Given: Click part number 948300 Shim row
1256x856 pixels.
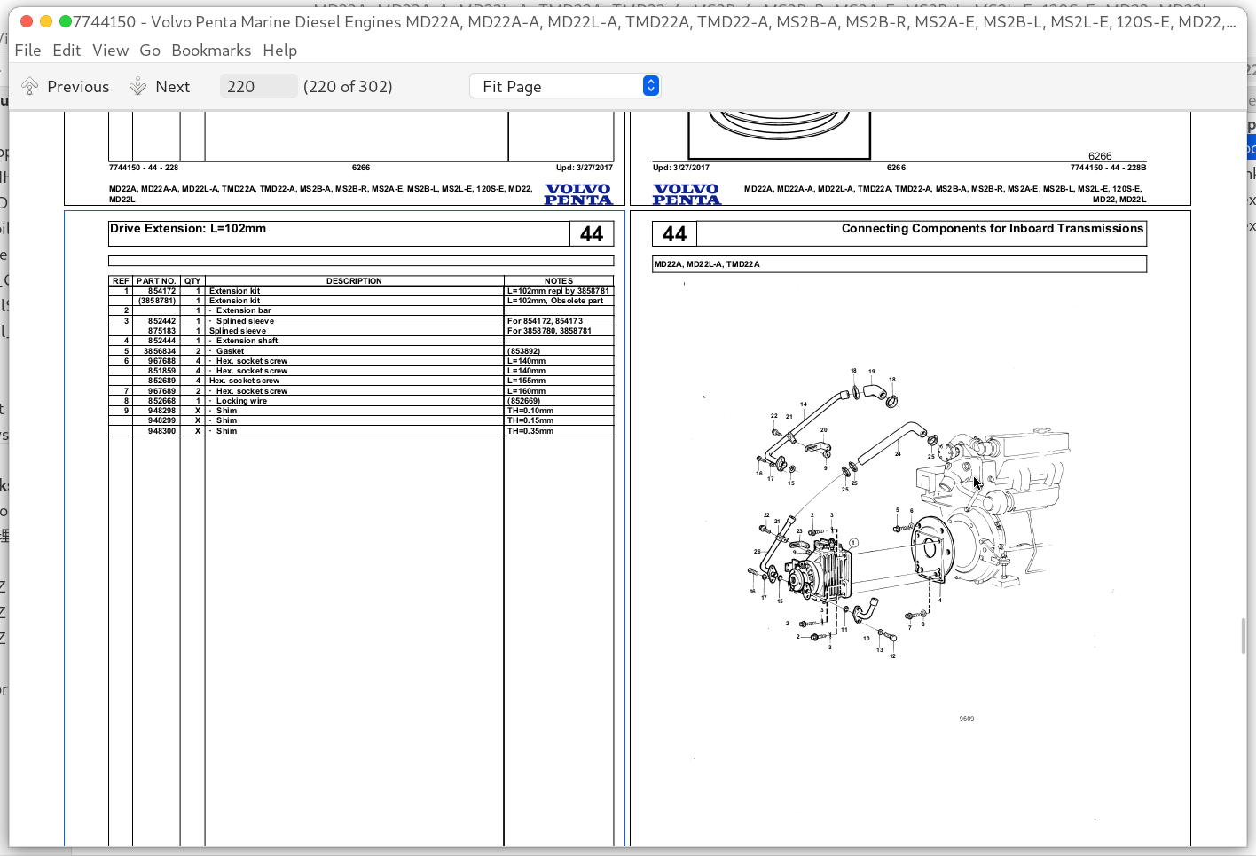Looking at the screenshot, I should coord(361,431).
